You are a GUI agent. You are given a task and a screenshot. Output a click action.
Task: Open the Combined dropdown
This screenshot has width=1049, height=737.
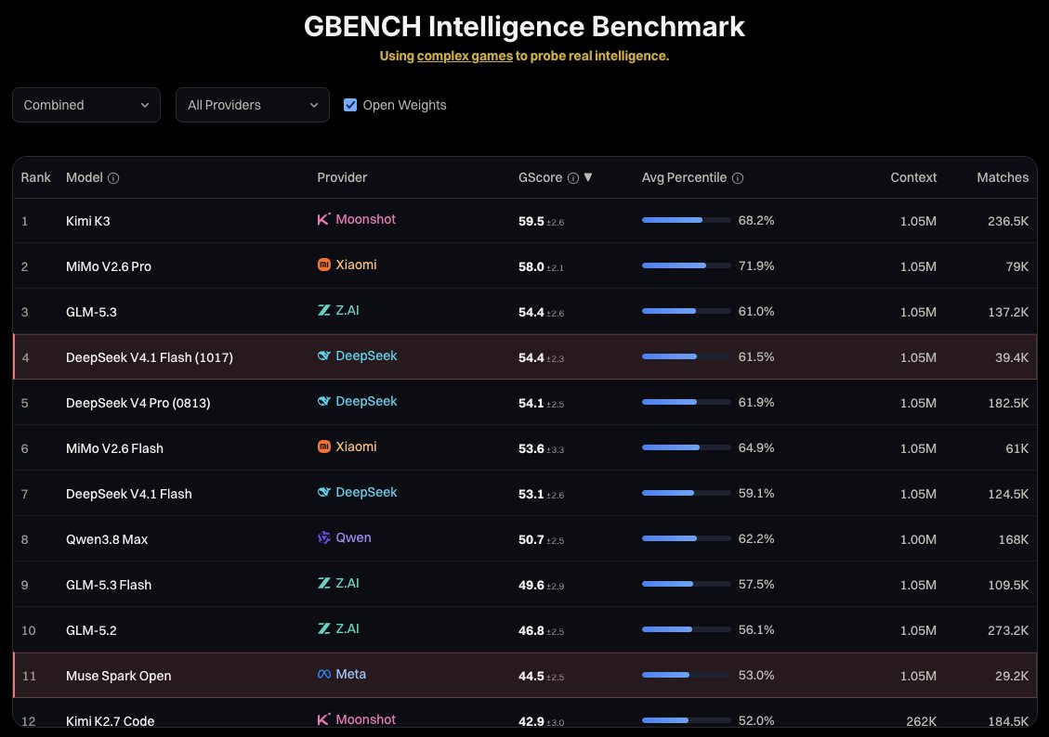click(86, 105)
